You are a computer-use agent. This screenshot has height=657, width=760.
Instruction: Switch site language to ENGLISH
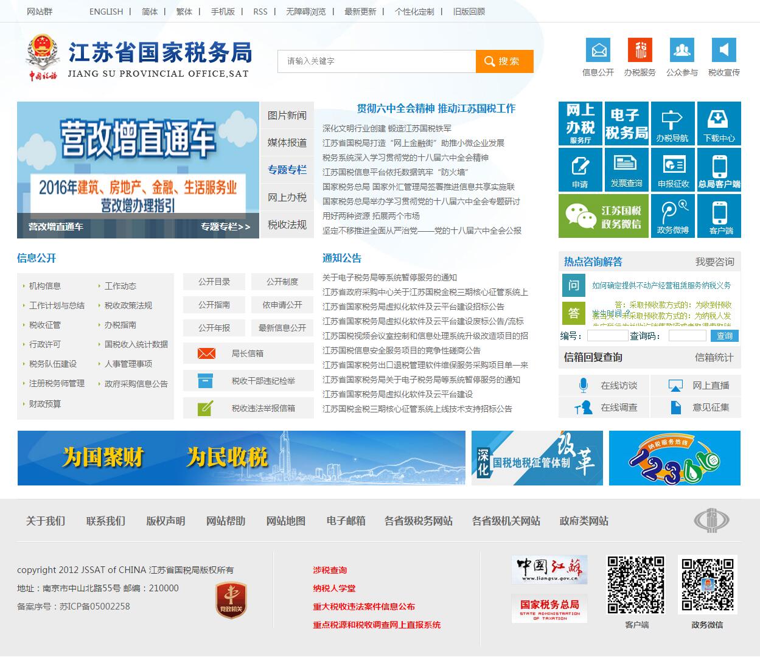pos(106,12)
